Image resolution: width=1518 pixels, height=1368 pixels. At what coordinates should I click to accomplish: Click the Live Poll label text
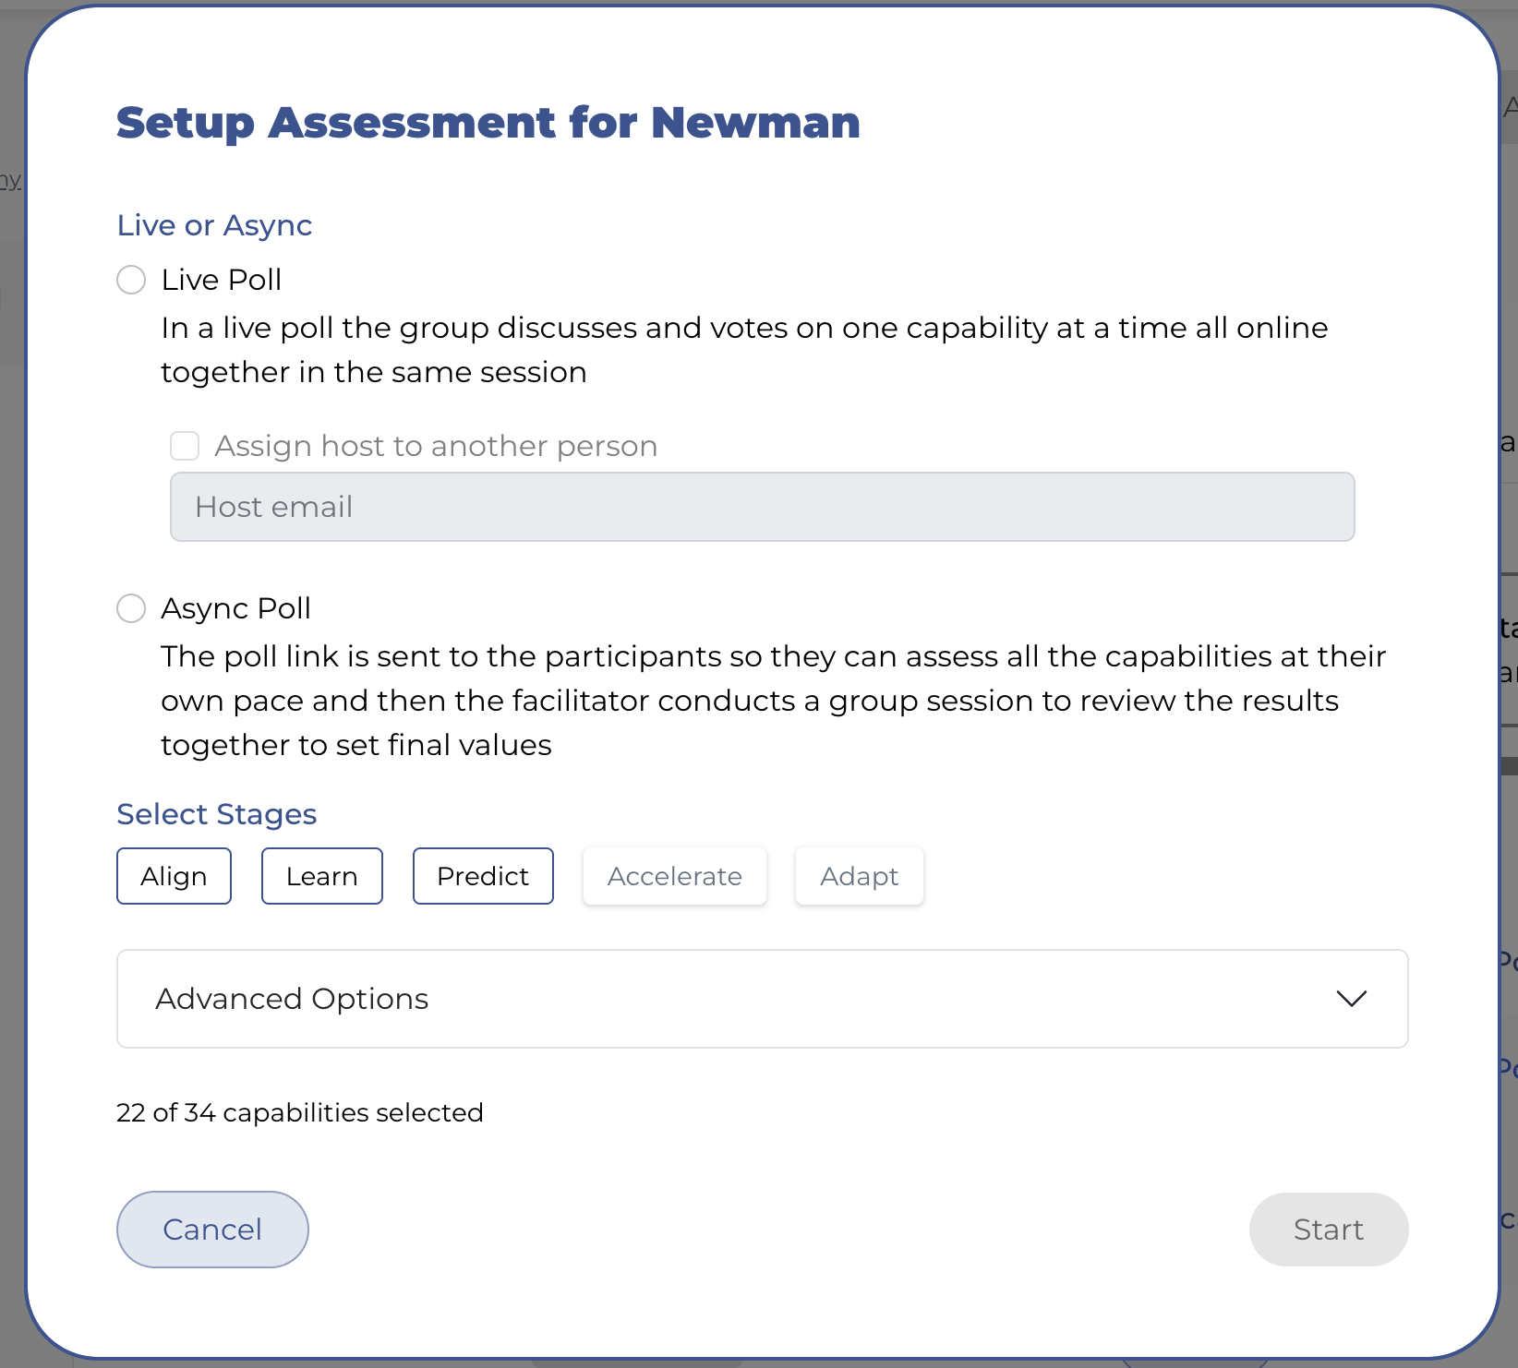click(222, 280)
